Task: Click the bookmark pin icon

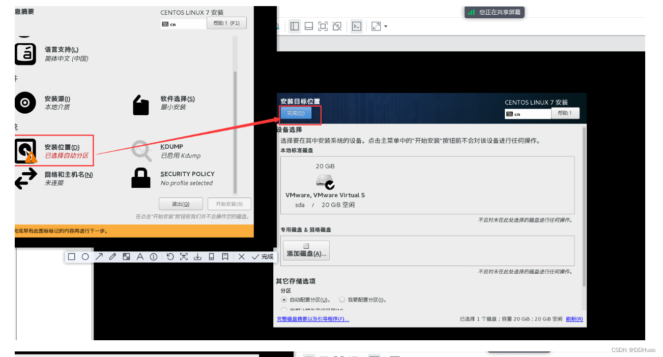Action: (x=225, y=257)
